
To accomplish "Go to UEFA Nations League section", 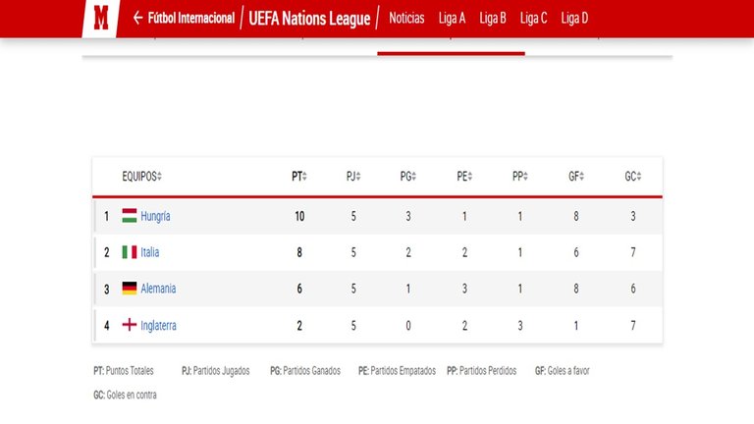I will [309, 19].
